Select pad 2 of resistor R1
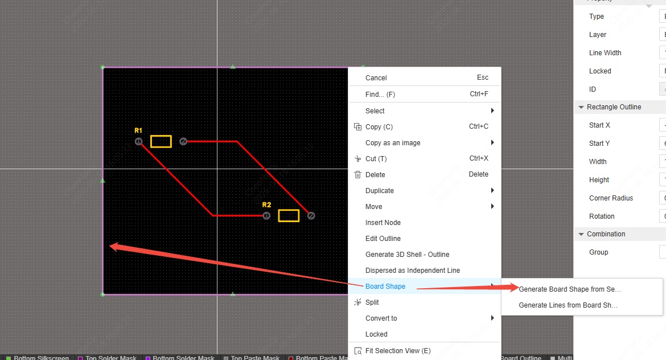The width and height of the screenshot is (666, 360). (183, 141)
